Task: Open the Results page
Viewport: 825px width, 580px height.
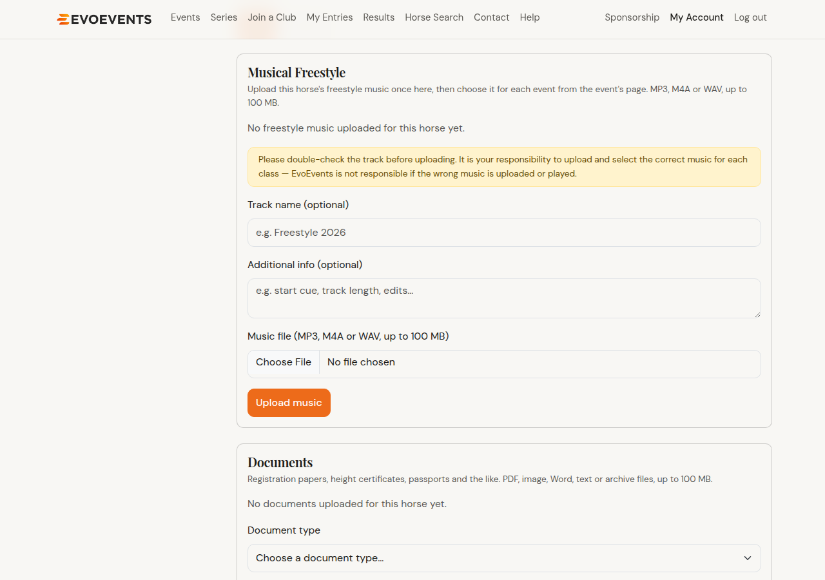Action: pyautogui.click(x=378, y=17)
